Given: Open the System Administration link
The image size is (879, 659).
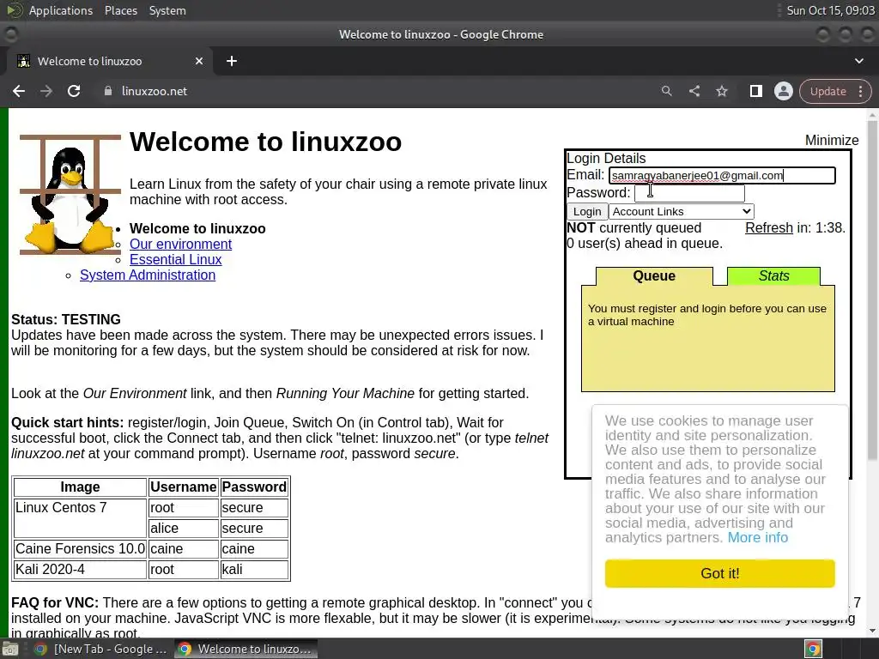Looking at the screenshot, I should [148, 275].
